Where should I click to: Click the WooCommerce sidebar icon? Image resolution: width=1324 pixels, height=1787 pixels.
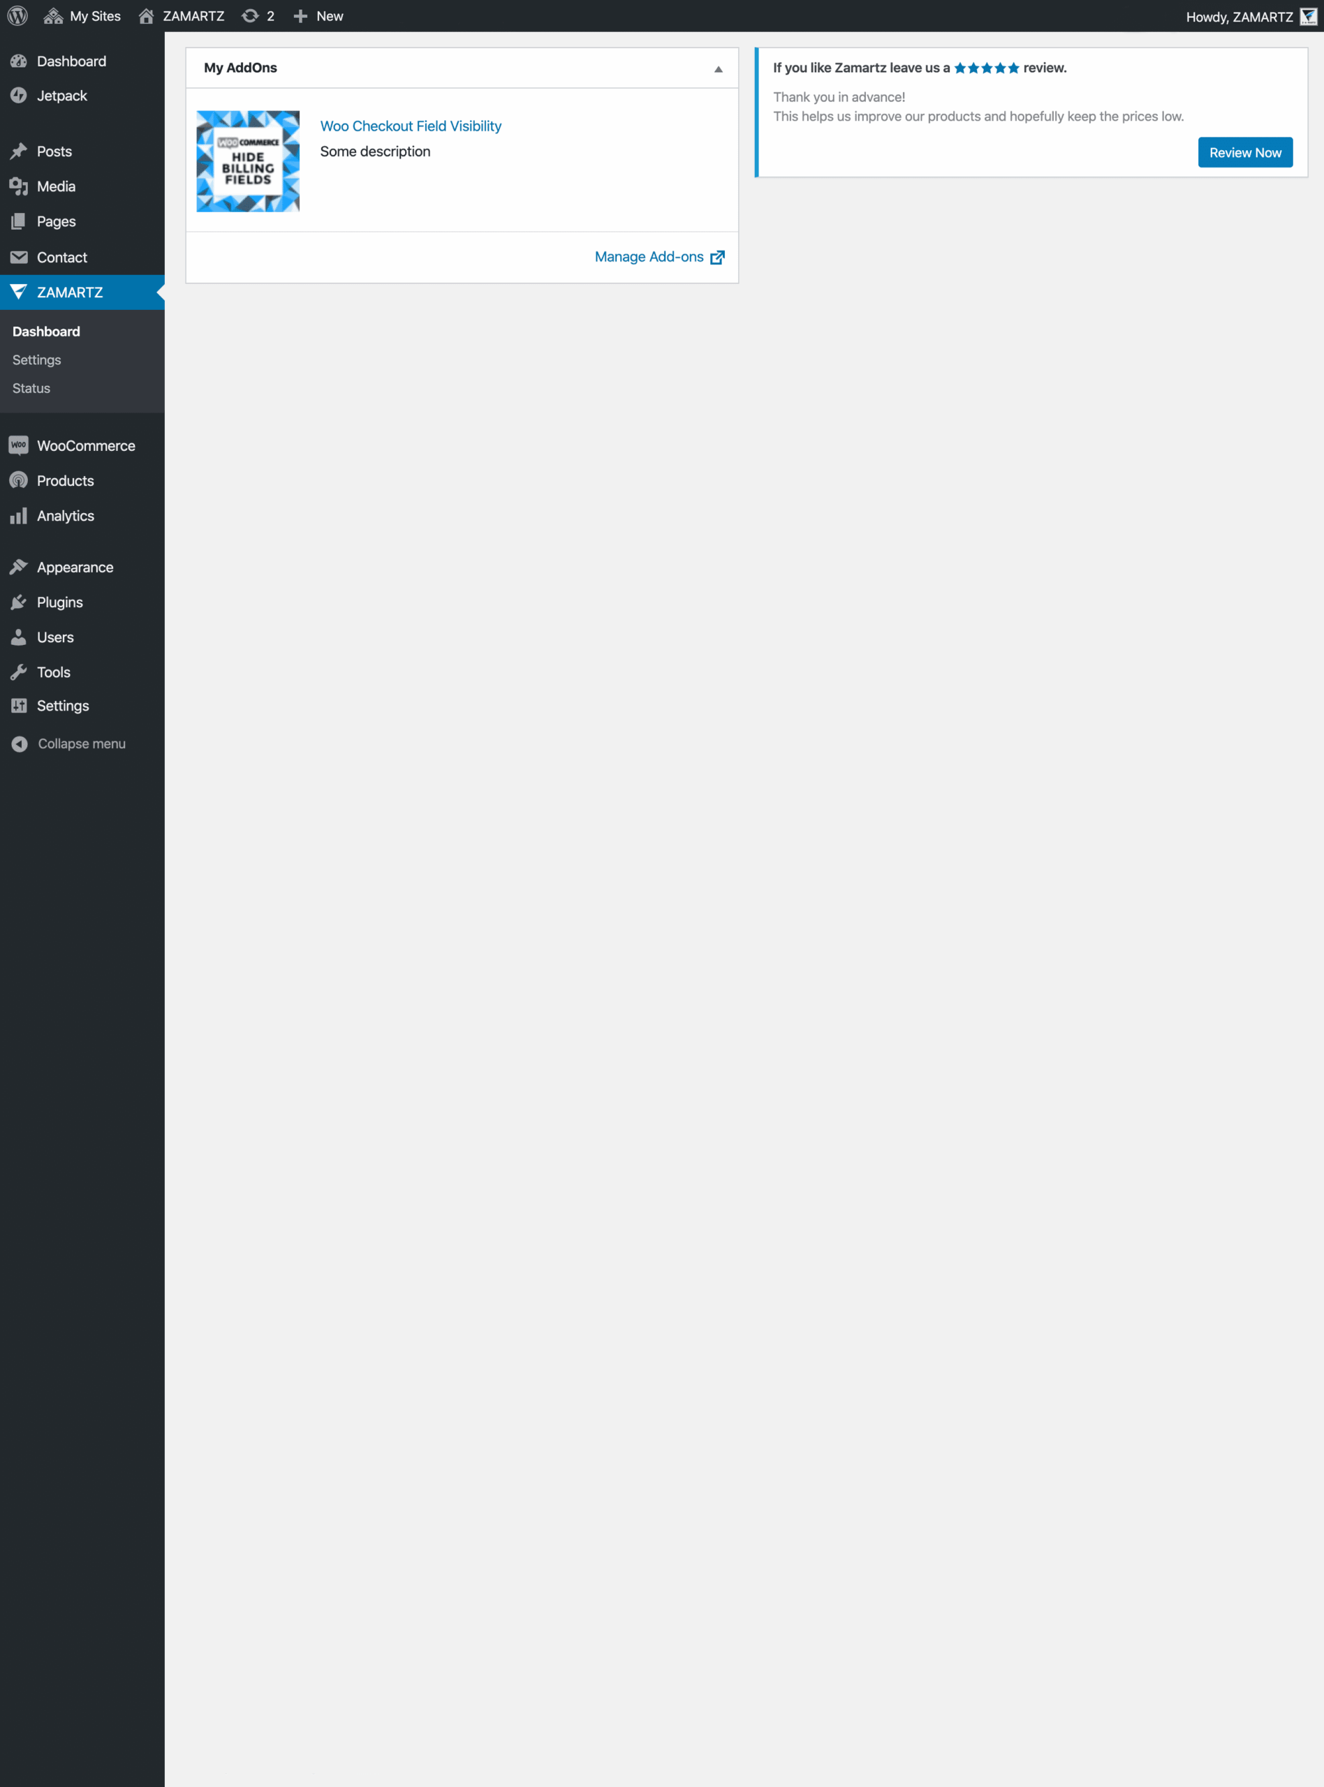click(18, 445)
